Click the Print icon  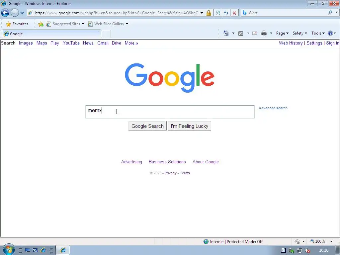click(264, 33)
